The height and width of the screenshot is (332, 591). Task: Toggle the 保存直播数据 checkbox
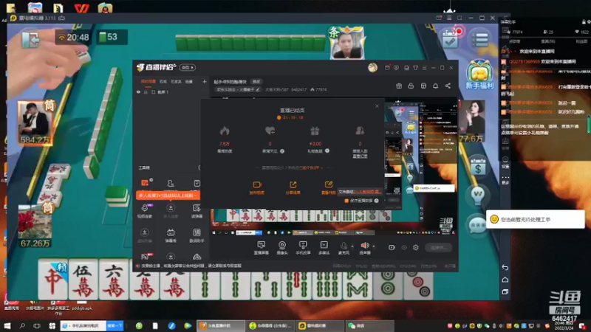[x=346, y=201]
